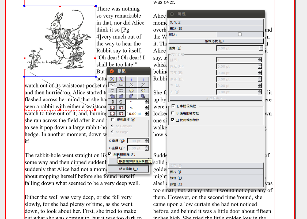Open the X, Y, Z properties tab

pos(216,22)
